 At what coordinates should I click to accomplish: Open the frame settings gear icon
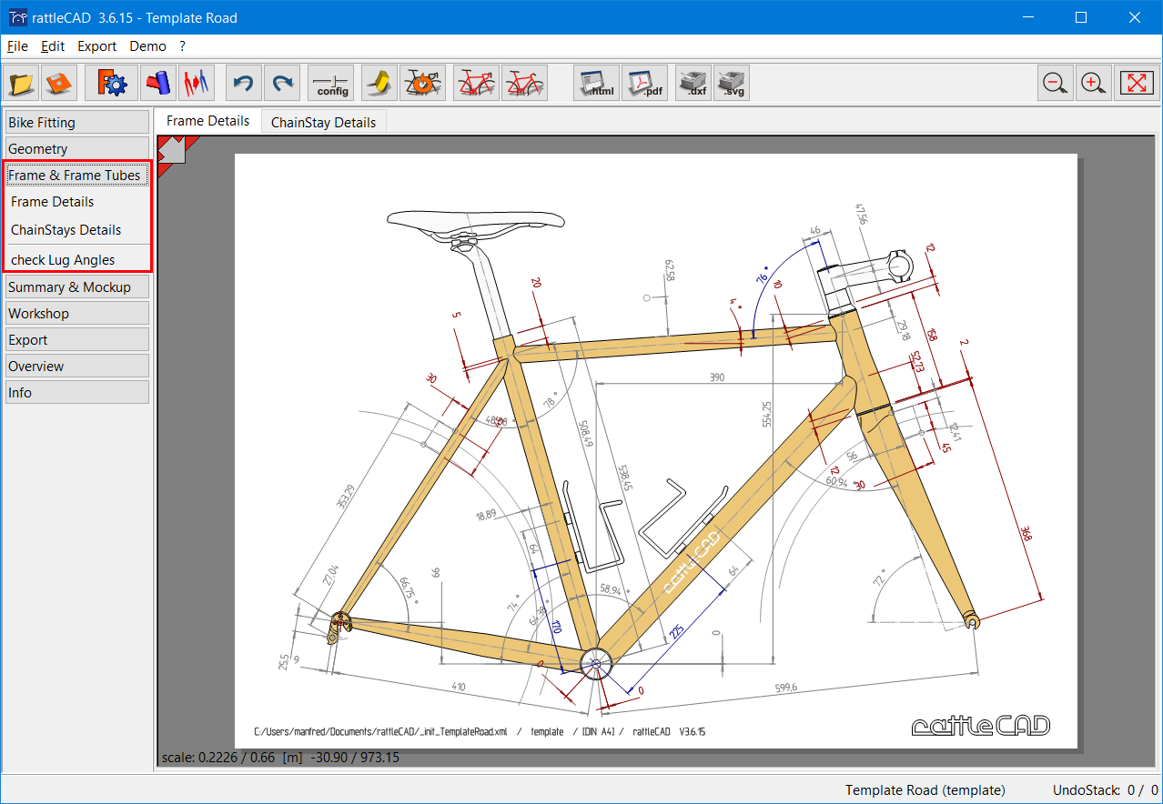point(112,83)
